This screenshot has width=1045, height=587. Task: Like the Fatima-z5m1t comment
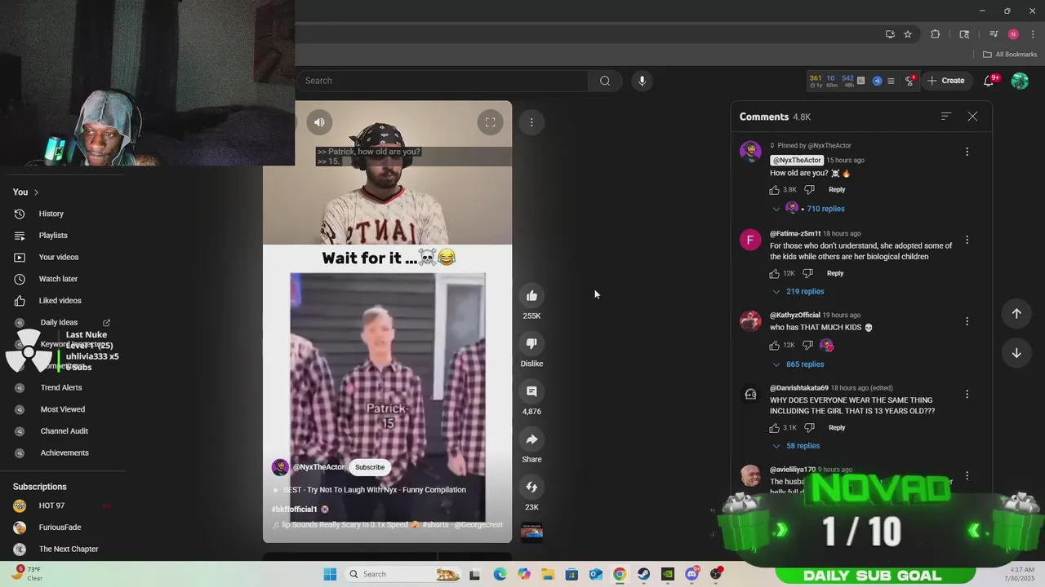pos(775,273)
